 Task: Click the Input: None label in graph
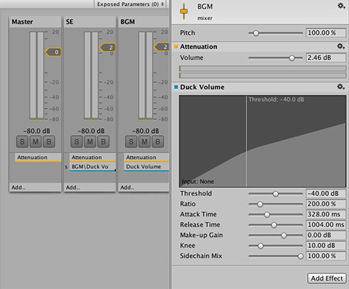pyautogui.click(x=198, y=182)
